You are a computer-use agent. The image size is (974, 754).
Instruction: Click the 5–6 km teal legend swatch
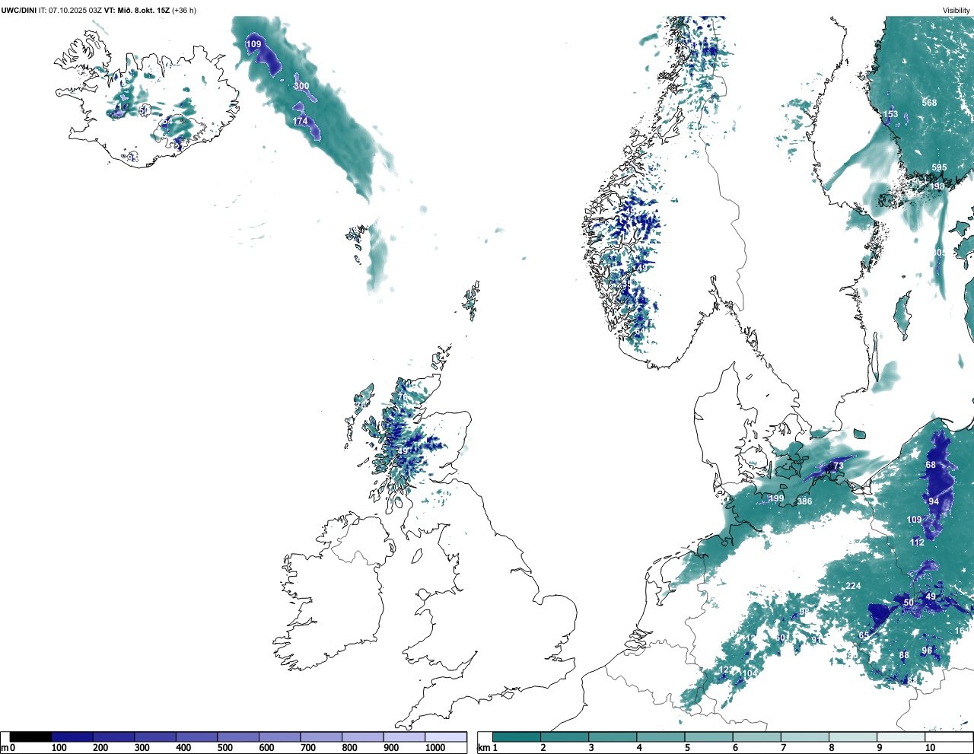[709, 737]
